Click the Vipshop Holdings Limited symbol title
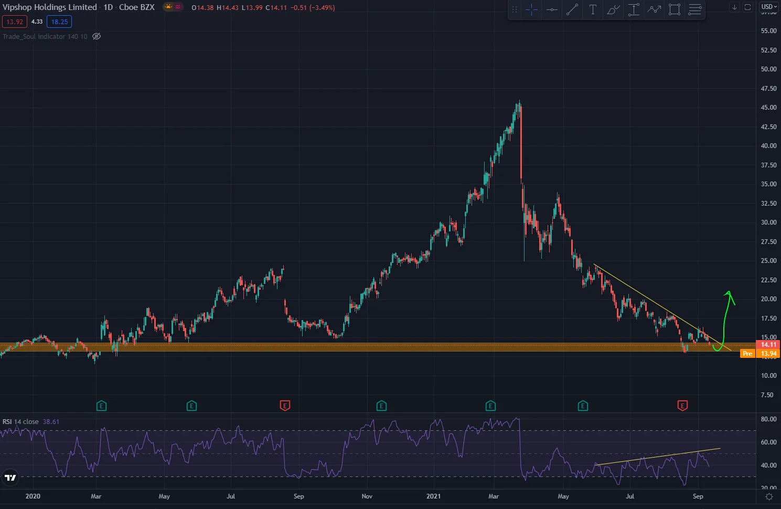781x509 pixels. point(50,7)
